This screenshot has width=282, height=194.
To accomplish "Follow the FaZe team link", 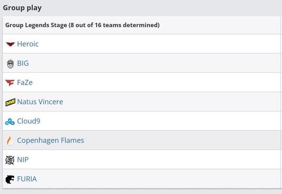I will tap(25, 82).
